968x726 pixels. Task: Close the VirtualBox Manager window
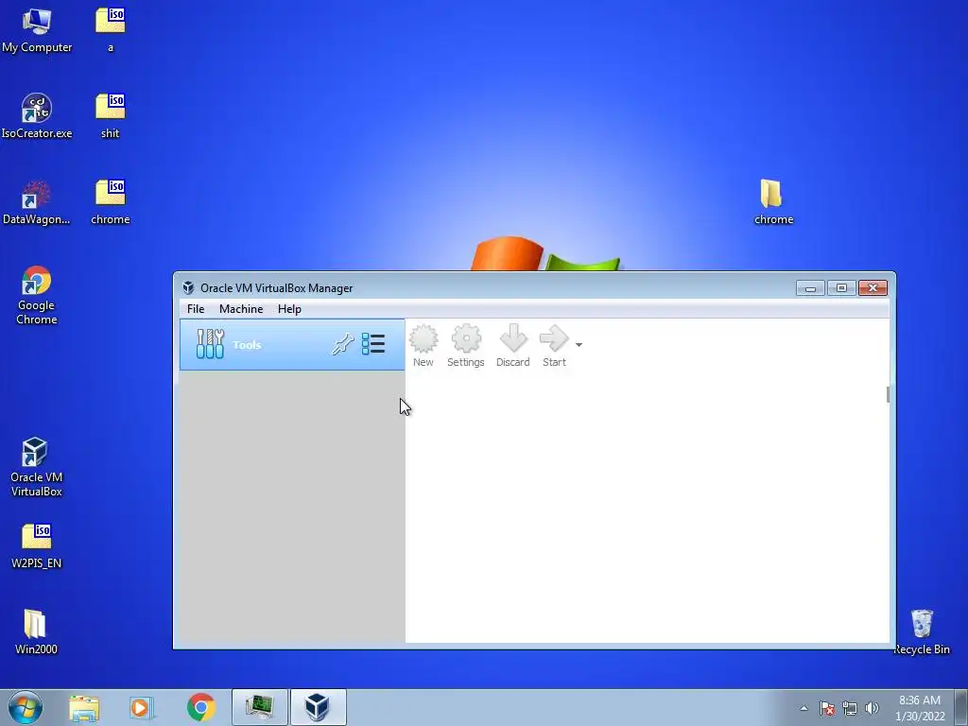tap(873, 288)
